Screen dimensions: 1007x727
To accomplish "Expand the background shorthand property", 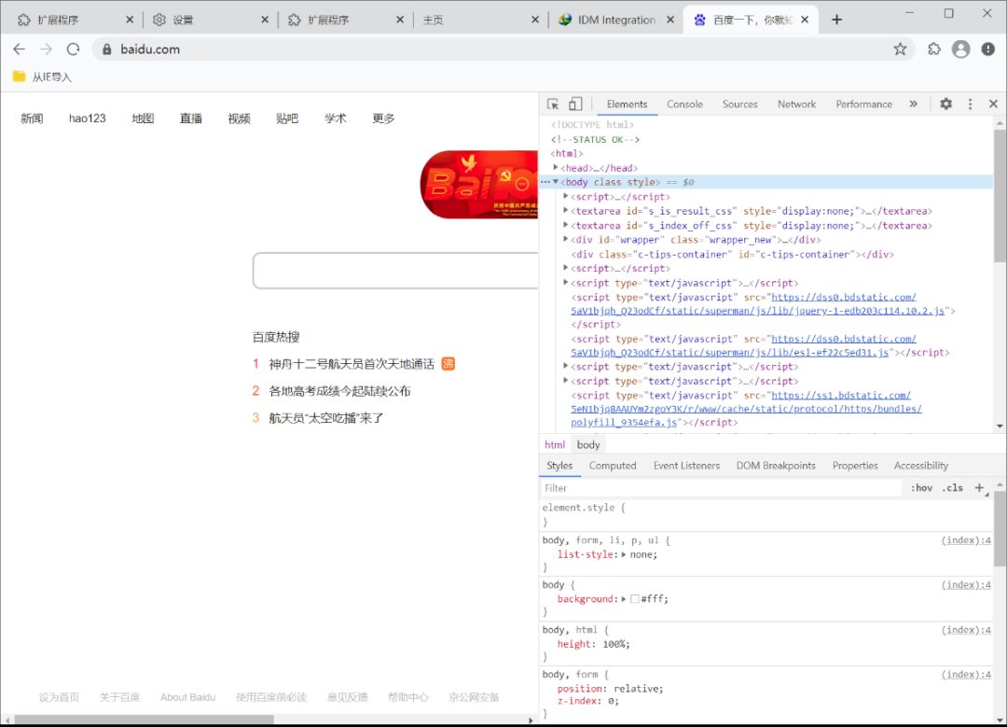I will pyautogui.click(x=624, y=598).
